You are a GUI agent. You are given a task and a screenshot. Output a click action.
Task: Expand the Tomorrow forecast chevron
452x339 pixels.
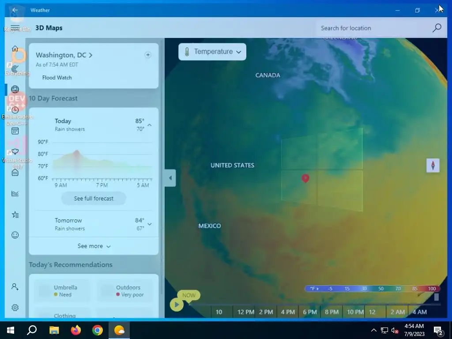(x=149, y=224)
